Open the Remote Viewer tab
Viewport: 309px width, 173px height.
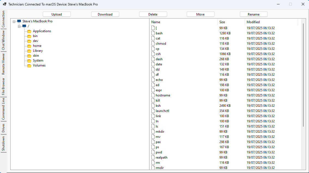coord(3,64)
